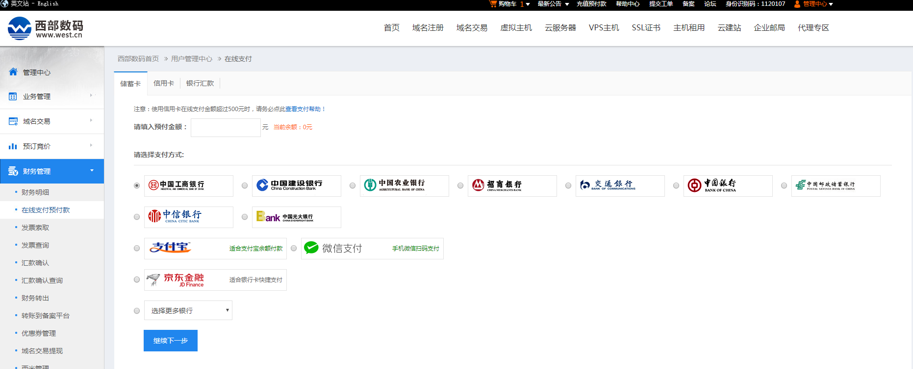
Task: Select the 中国农业银行 radio button
Action: tap(353, 185)
